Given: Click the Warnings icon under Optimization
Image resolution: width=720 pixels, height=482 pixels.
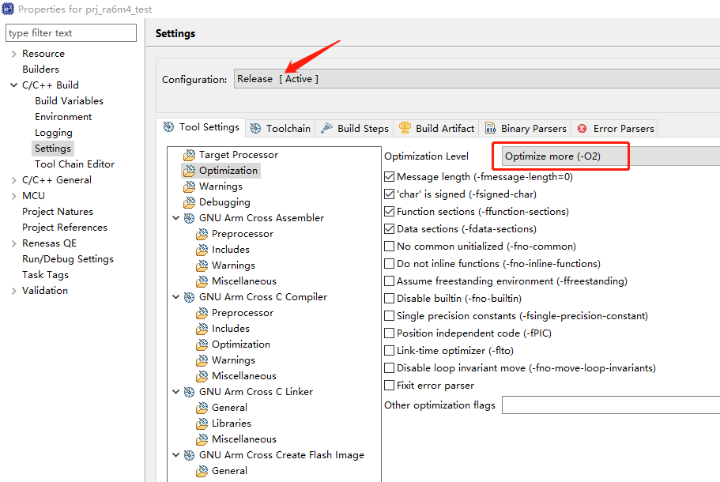Looking at the screenshot, I should (189, 186).
